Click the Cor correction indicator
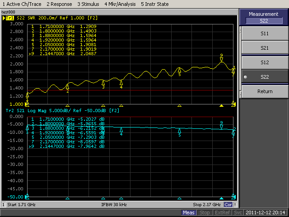The width and height of the screenshot is (289, 217). coord(228,205)
